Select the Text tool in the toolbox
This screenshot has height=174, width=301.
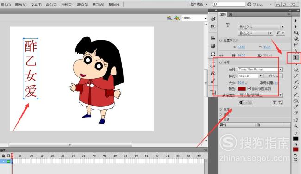[295, 57]
